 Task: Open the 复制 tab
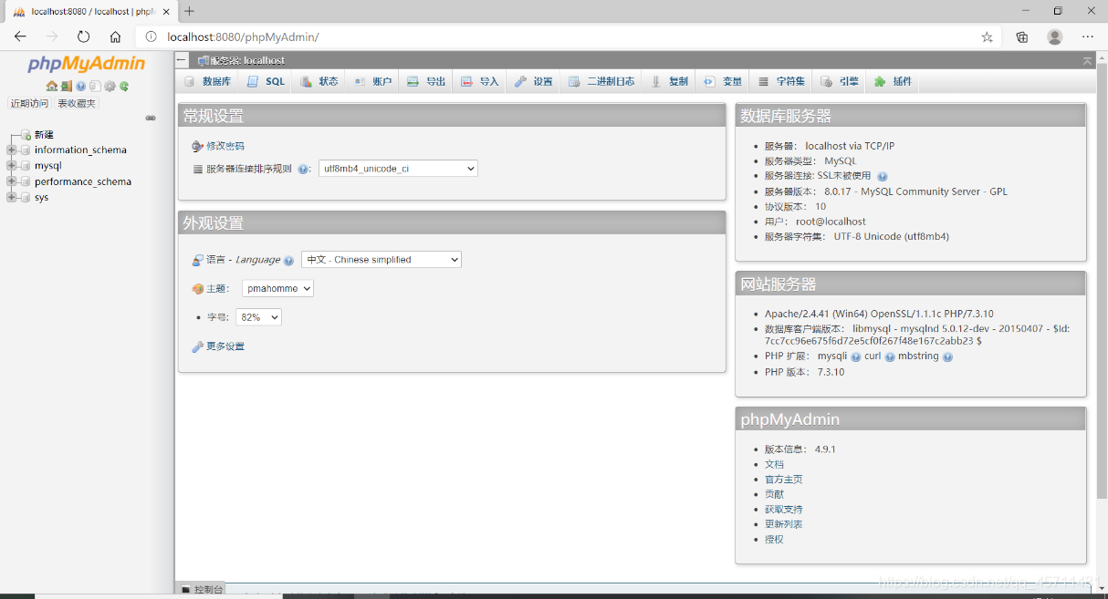point(670,81)
